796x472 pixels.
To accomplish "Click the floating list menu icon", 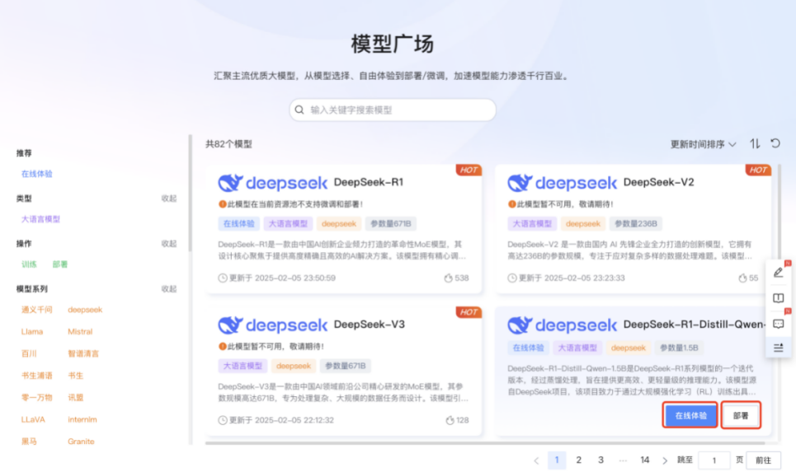I will (x=778, y=348).
